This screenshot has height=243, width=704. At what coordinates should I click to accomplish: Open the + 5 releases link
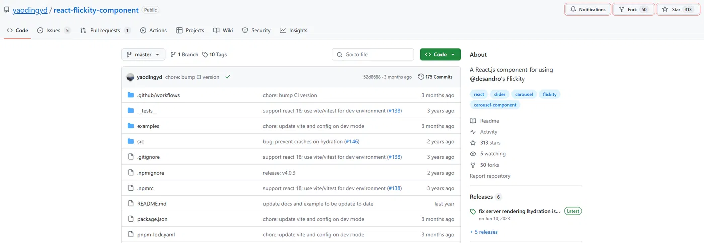point(484,232)
